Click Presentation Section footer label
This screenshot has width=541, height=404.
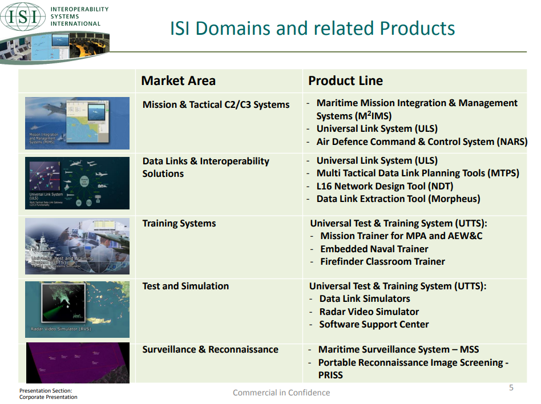tap(46, 391)
